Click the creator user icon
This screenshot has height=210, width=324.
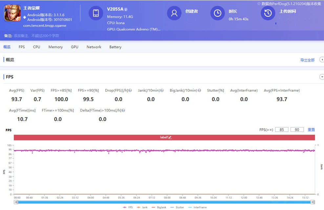tap(174, 13)
